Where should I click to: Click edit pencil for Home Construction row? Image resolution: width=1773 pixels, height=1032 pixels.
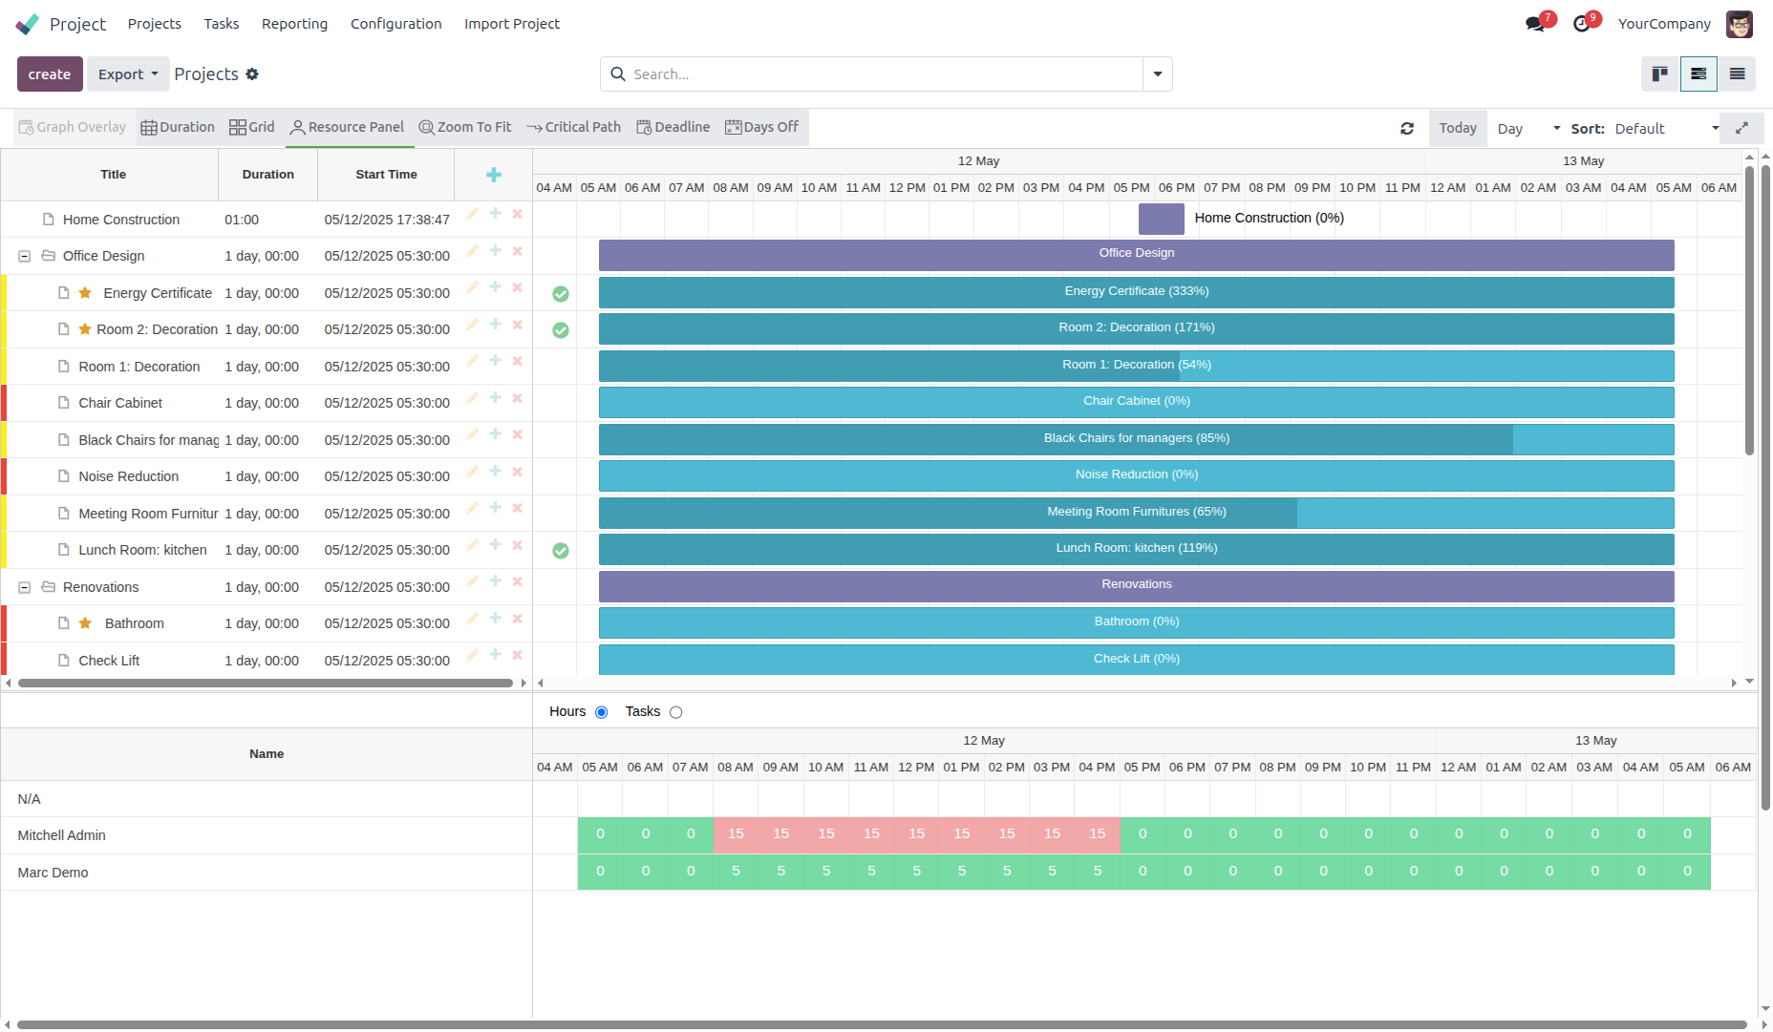click(x=472, y=214)
